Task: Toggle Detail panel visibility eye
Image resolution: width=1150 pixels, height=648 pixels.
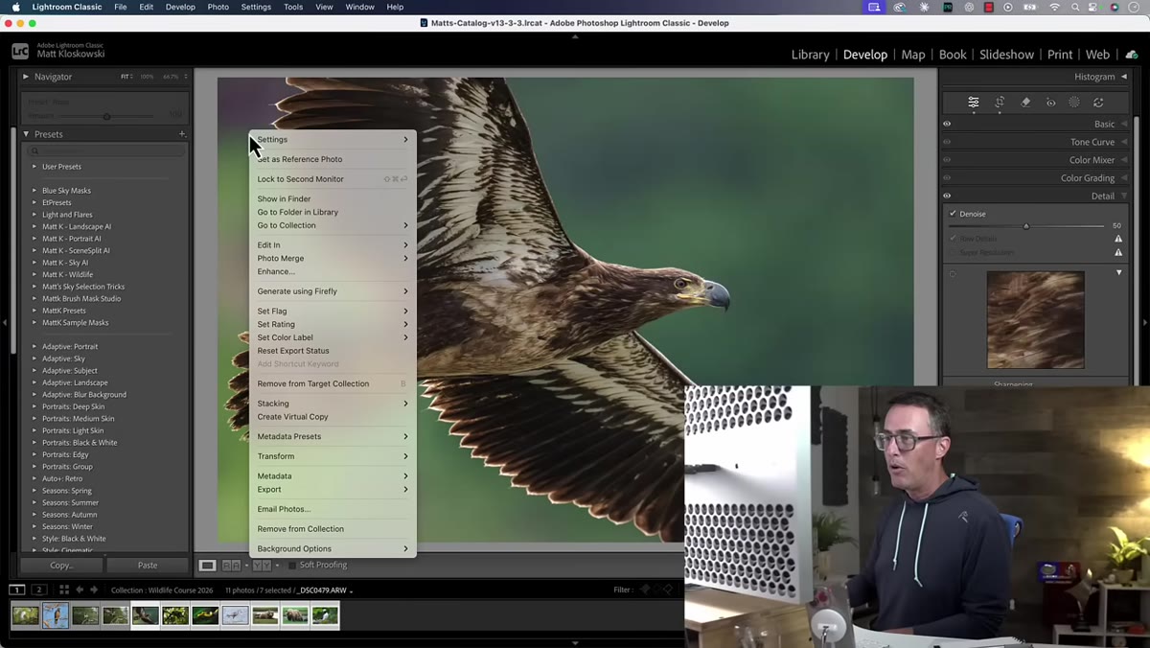Action: [947, 196]
